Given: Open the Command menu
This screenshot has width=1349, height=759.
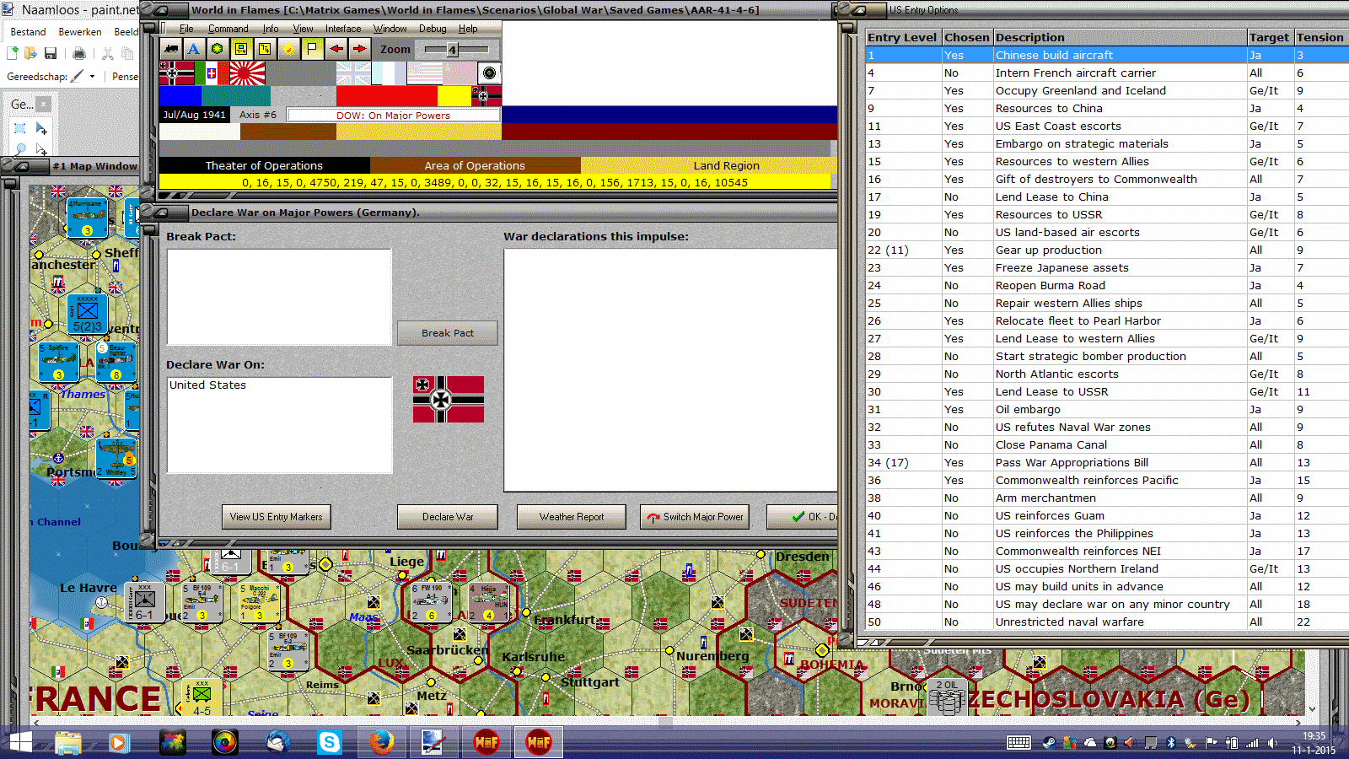Looking at the screenshot, I should click(228, 29).
